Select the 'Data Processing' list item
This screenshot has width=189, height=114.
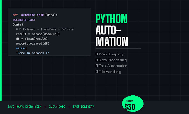click(x=111, y=60)
